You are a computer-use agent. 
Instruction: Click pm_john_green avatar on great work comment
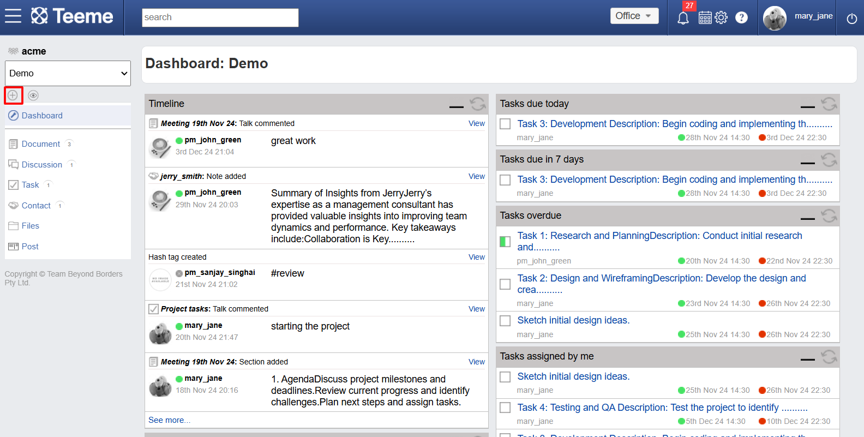click(x=160, y=147)
